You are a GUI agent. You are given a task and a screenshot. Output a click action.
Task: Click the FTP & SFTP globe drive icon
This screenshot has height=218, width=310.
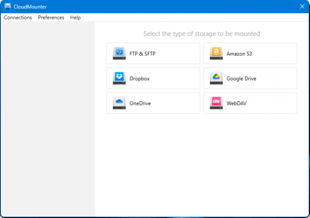119,54
